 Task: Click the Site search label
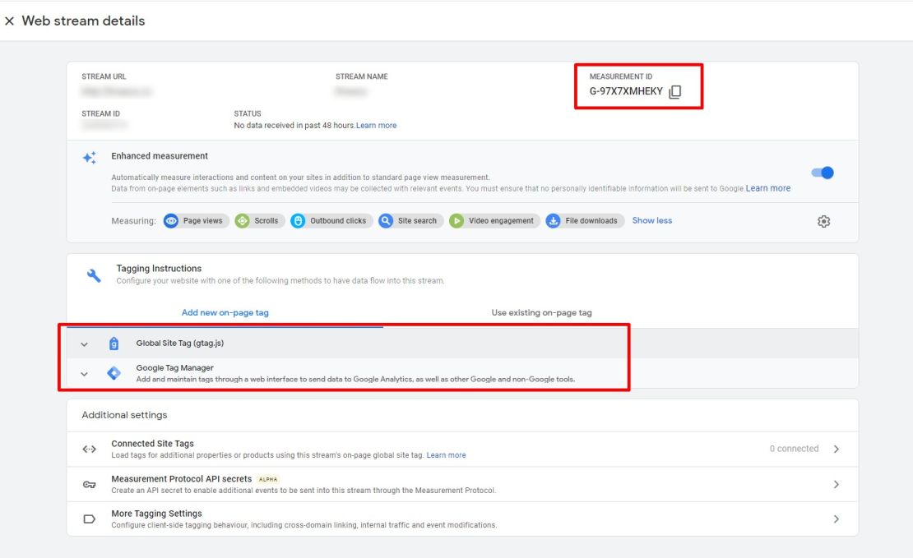pos(417,221)
